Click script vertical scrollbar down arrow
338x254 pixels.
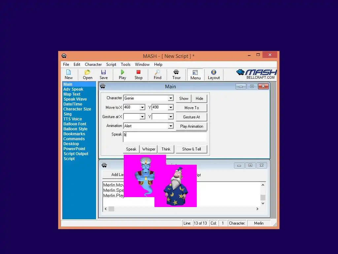(x=263, y=203)
